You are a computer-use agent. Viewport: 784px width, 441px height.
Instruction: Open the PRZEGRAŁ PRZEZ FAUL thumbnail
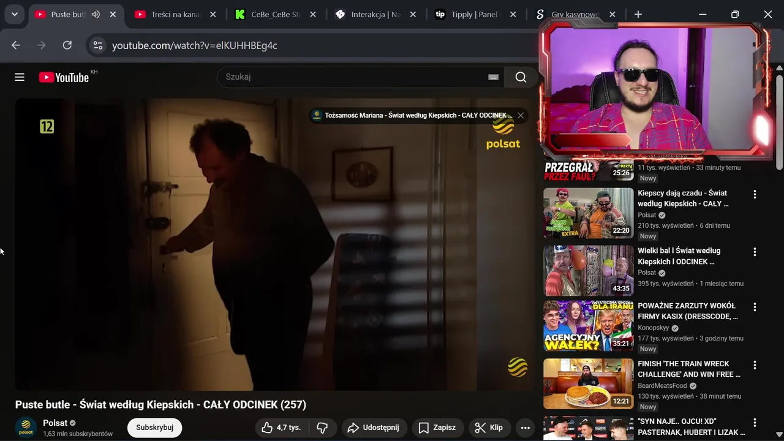pos(588,170)
